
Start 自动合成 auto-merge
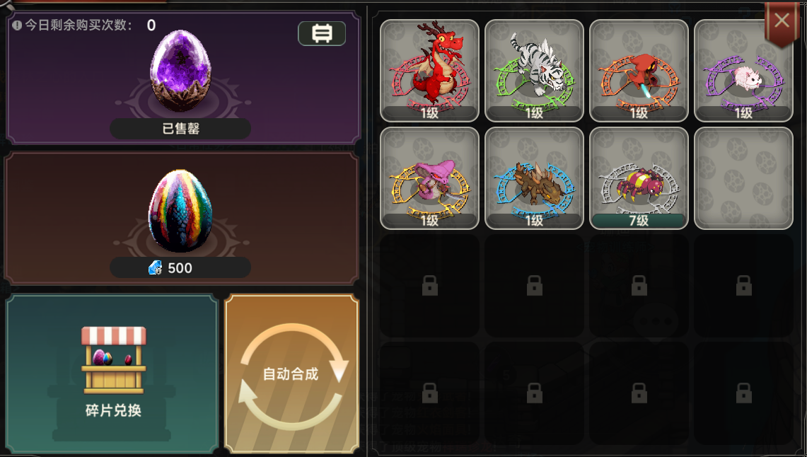tap(292, 374)
